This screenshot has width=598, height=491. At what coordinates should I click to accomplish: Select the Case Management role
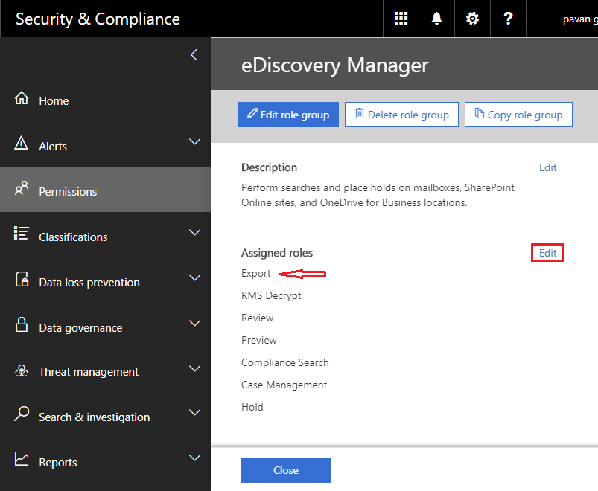pyautogui.click(x=284, y=385)
